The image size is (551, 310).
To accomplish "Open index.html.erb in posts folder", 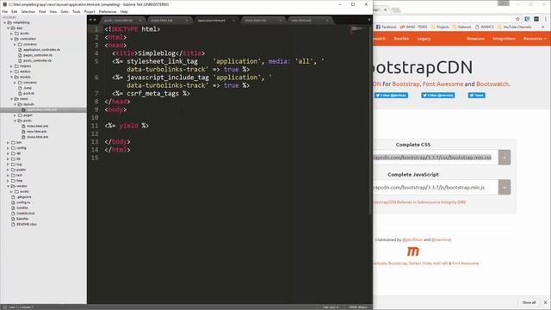I will coord(37,126).
